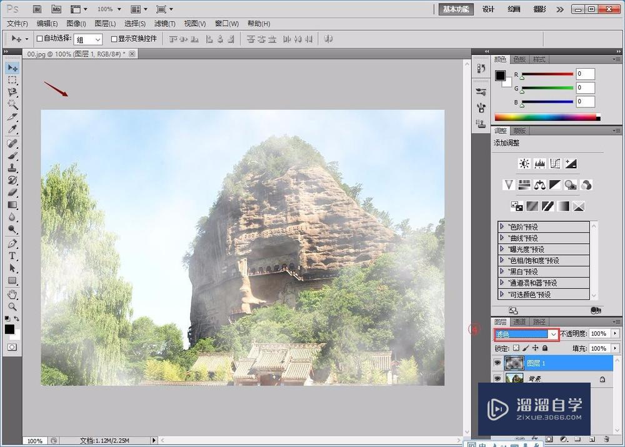Open the layer blend mode dropdown
This screenshot has width=625, height=447.
(x=525, y=334)
